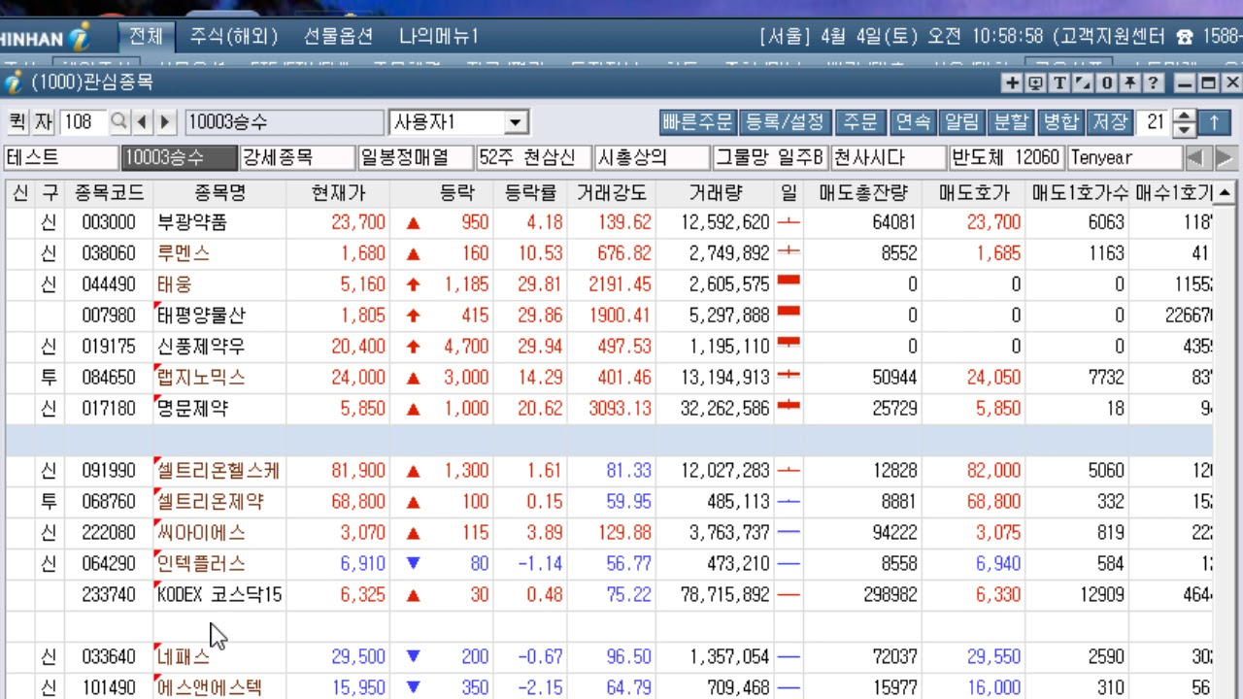The image size is (1243, 699).
Task: Decrease the row count stepper from 21
Action: 1184,129
